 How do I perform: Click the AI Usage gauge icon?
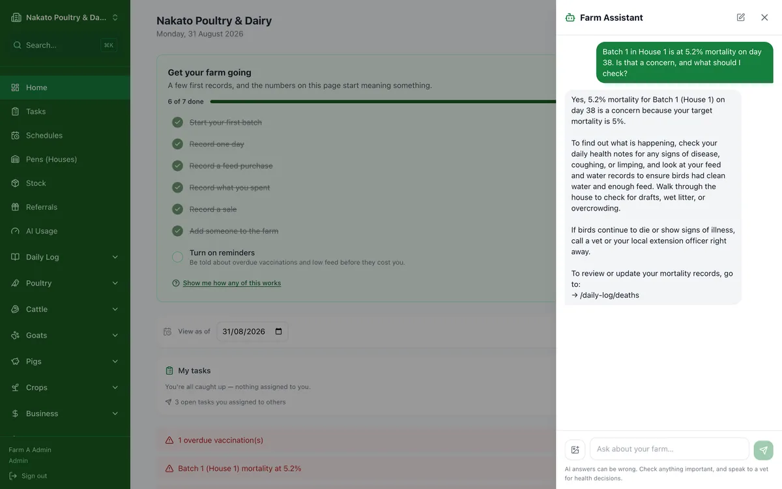(16, 231)
